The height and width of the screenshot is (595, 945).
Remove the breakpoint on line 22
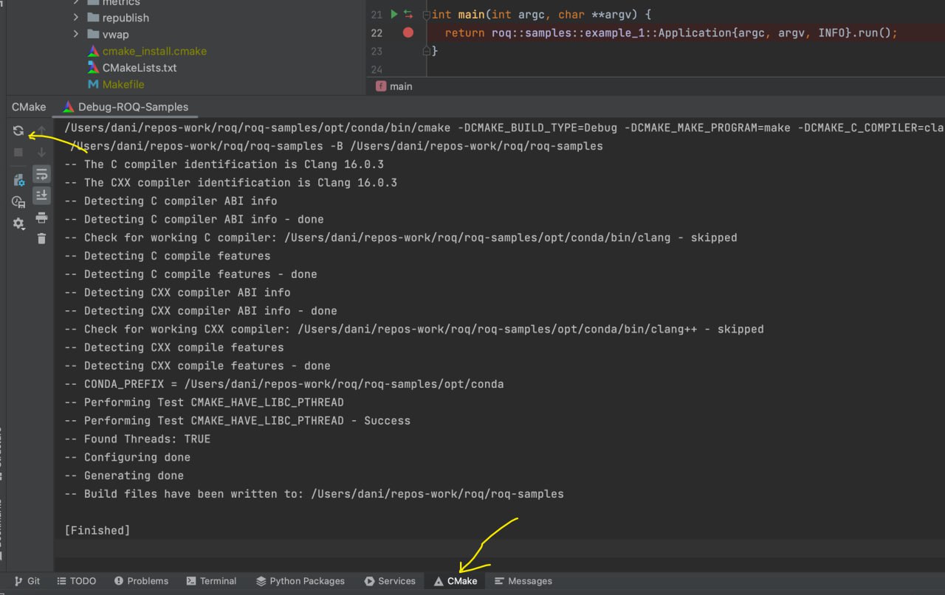click(x=408, y=32)
